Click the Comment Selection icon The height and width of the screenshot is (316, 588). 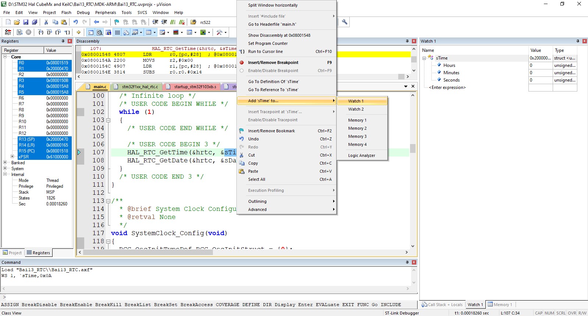click(x=173, y=22)
